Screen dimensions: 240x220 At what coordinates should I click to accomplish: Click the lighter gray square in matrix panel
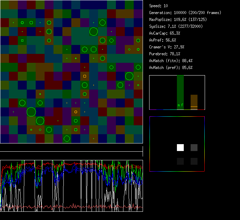[194, 148]
